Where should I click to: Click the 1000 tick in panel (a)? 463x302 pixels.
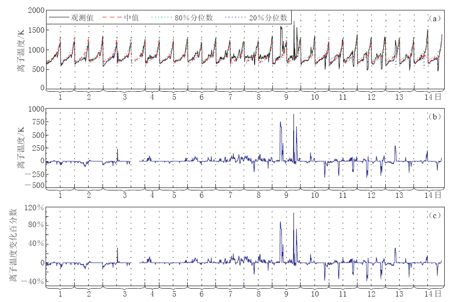tap(36, 50)
